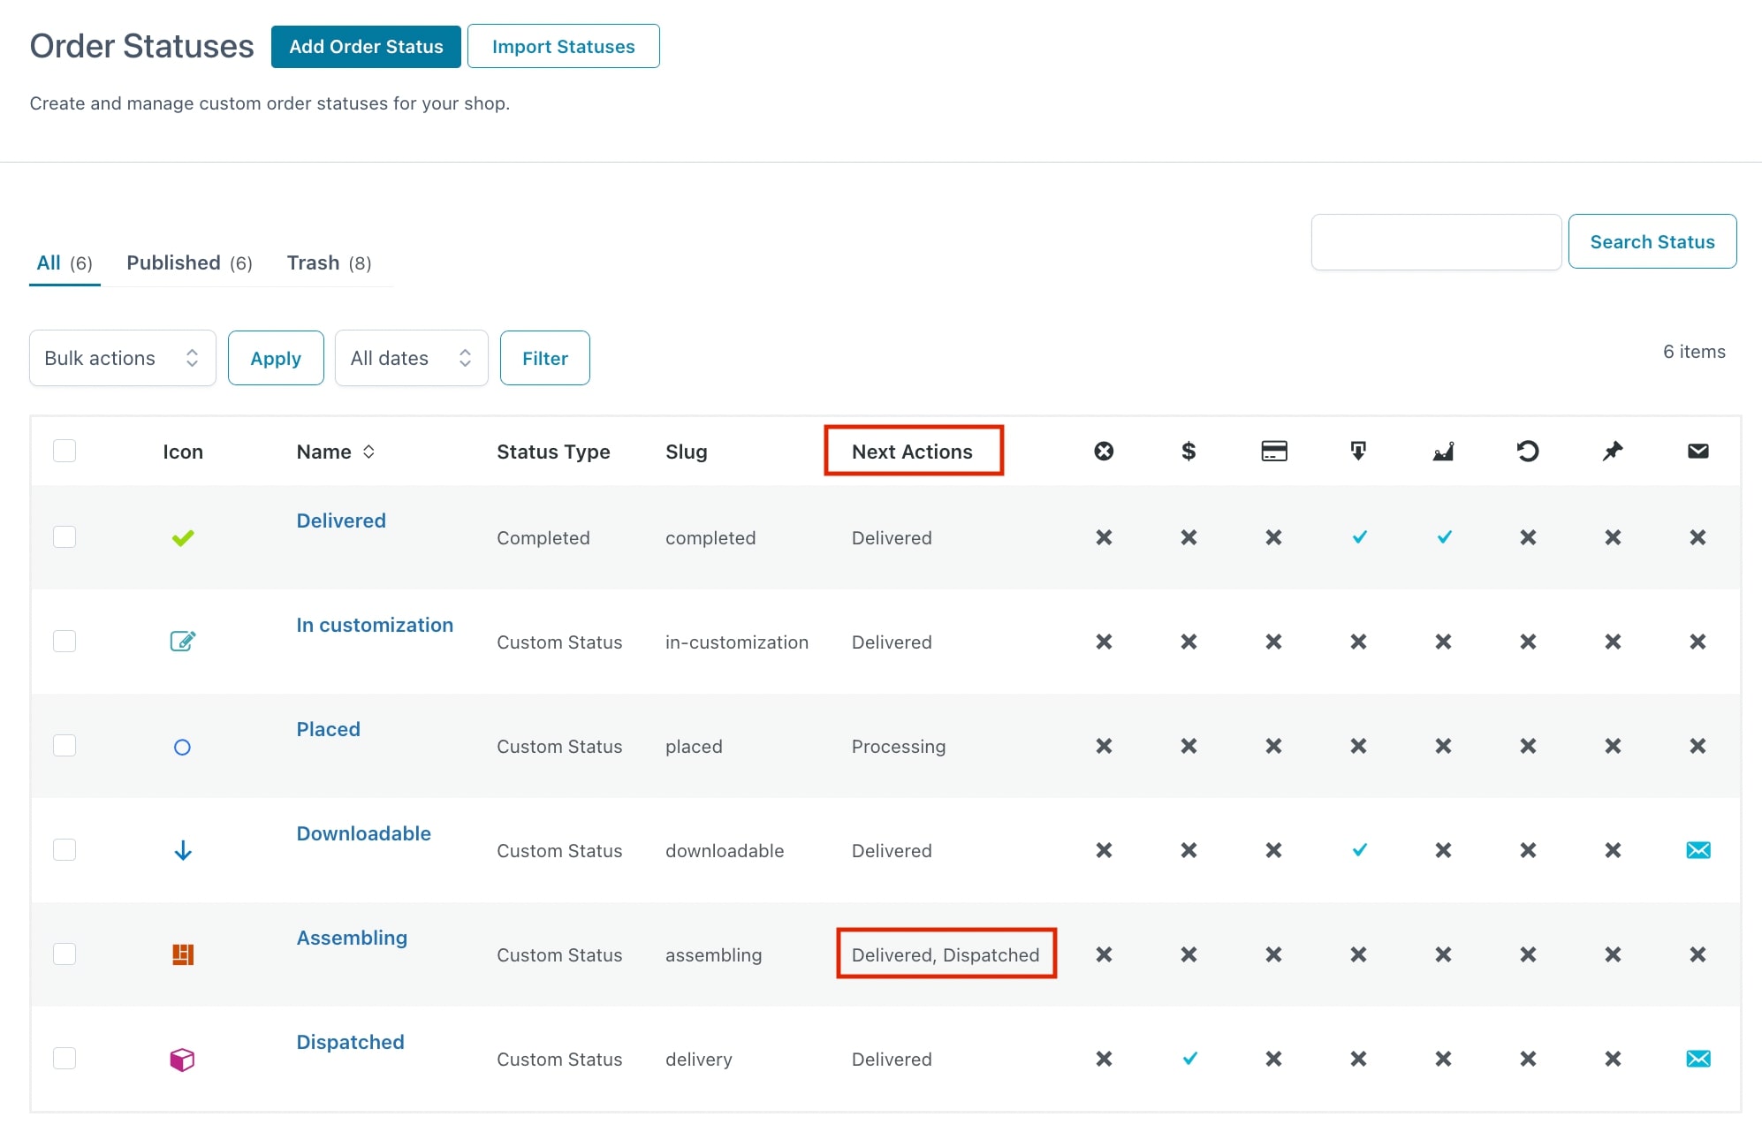Image resolution: width=1762 pixels, height=1140 pixels.
Task: Check the In customization row checkbox
Action: 65,641
